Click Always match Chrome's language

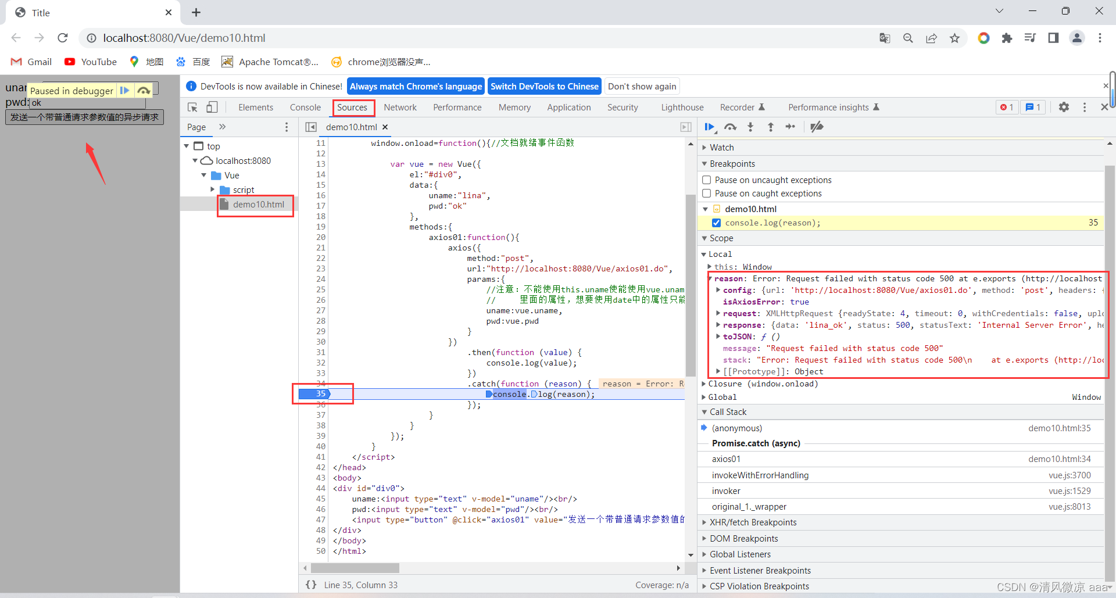pos(416,86)
